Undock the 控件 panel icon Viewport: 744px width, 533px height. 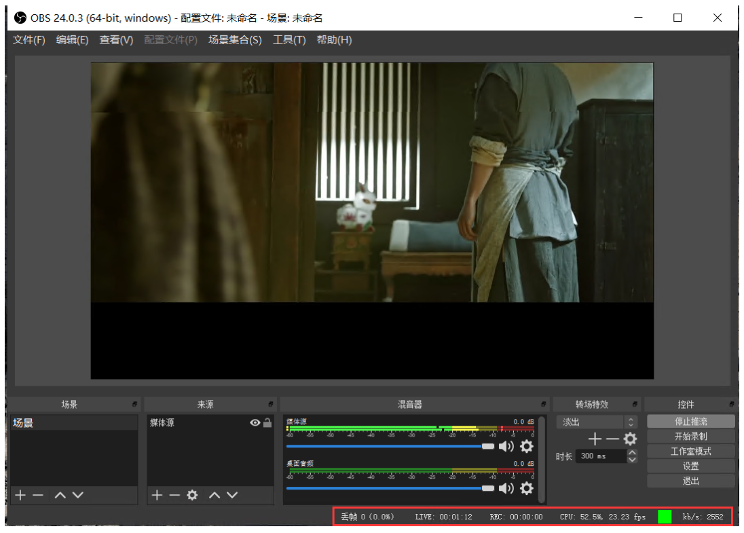tap(731, 405)
